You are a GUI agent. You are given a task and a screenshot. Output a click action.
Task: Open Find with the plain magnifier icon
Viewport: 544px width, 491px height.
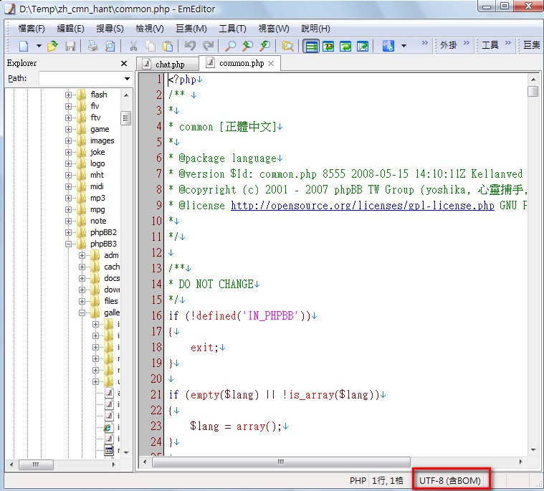[x=230, y=46]
